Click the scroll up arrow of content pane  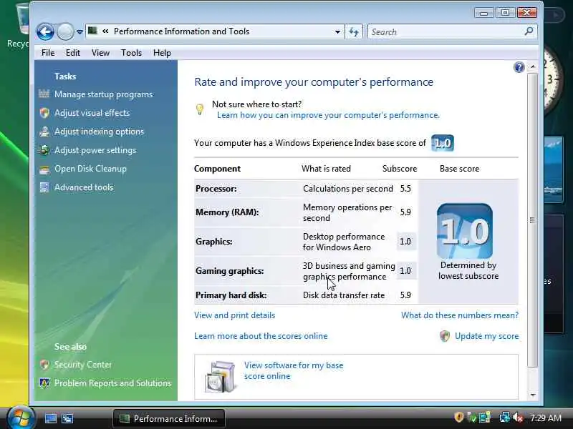click(x=533, y=66)
